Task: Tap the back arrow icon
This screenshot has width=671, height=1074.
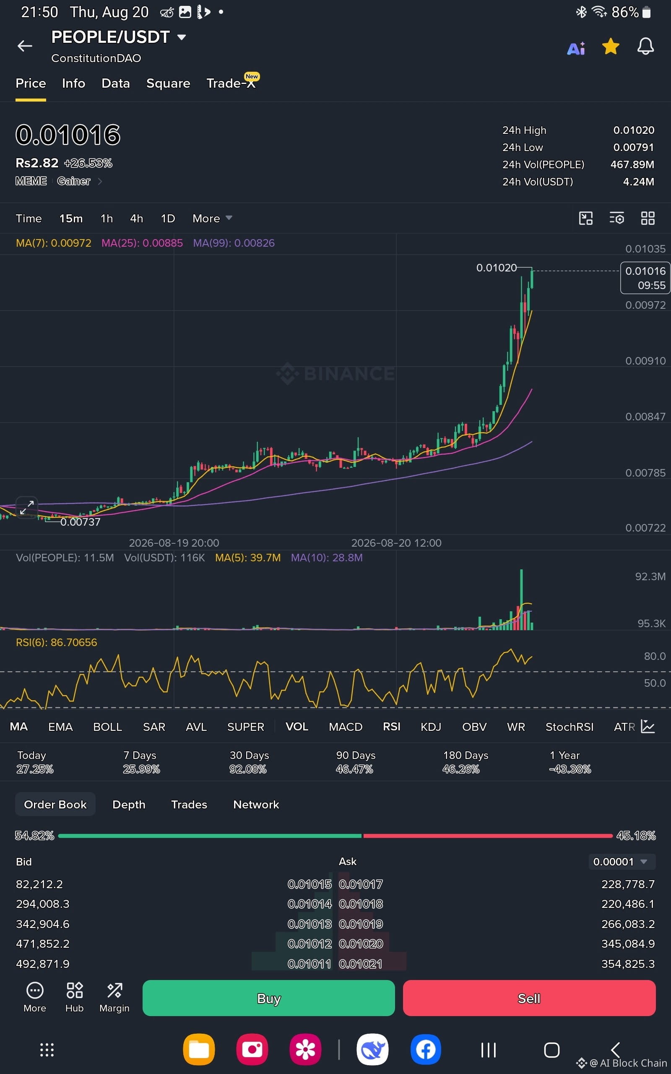Action: pos(25,46)
